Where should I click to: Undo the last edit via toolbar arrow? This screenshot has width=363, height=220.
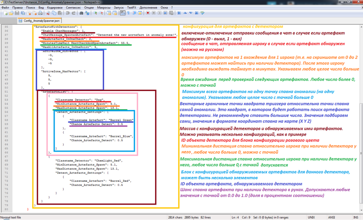(68, 13)
